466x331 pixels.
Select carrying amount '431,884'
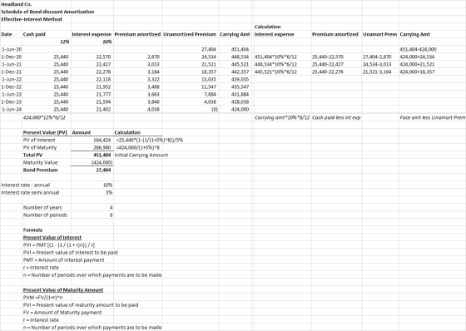point(240,95)
